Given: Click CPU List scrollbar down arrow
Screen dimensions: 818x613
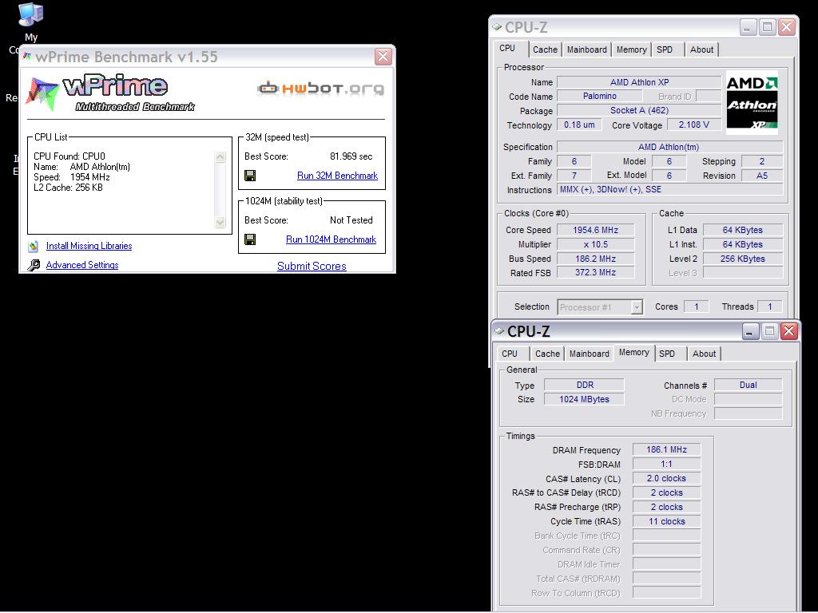Looking at the screenshot, I should point(220,222).
